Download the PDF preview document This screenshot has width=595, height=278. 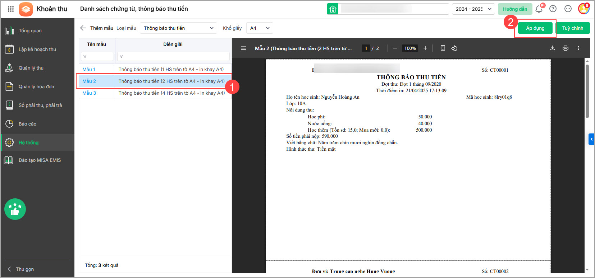click(x=553, y=48)
